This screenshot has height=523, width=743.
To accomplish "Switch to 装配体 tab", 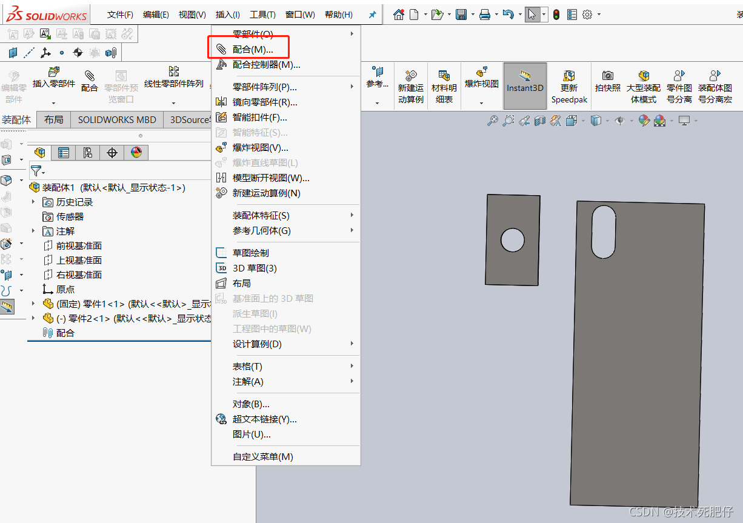I will tap(16, 120).
